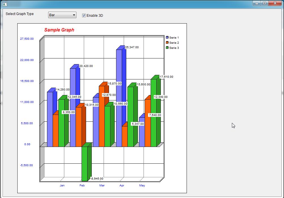The image size is (284, 198).
Task: Select the negative green bar in Feb
Action: [84, 164]
